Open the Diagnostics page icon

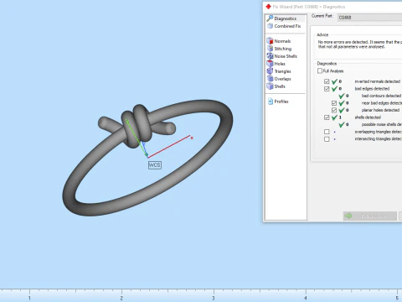coord(270,18)
